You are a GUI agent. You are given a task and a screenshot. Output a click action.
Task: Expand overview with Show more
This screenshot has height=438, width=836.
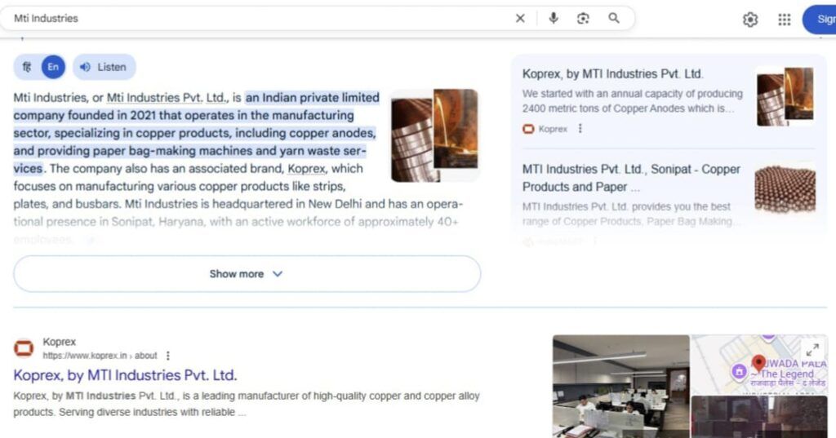coord(247,274)
